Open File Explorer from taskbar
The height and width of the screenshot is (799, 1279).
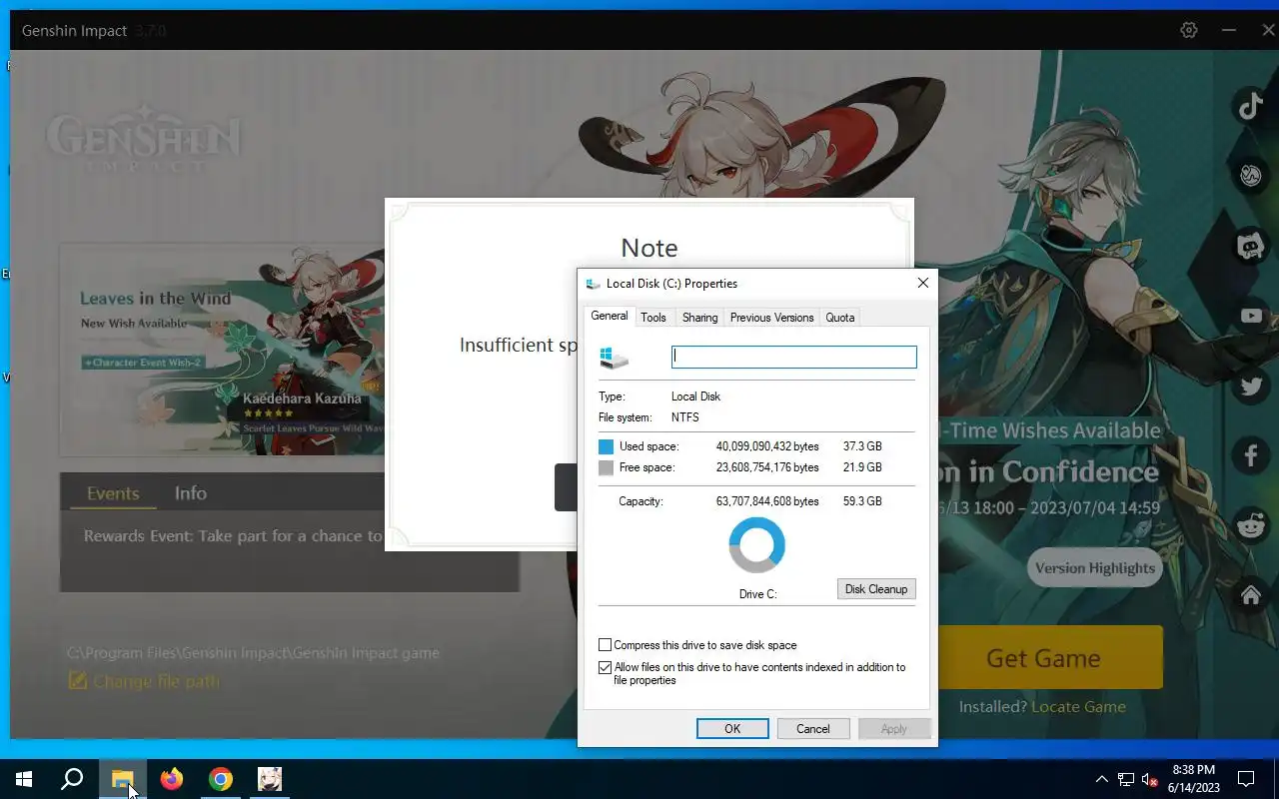tap(122, 779)
